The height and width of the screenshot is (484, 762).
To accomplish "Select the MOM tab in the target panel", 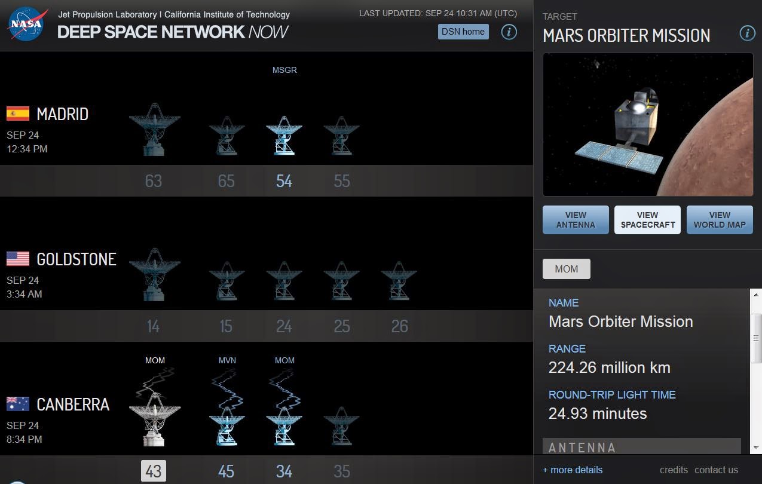I will click(x=567, y=269).
